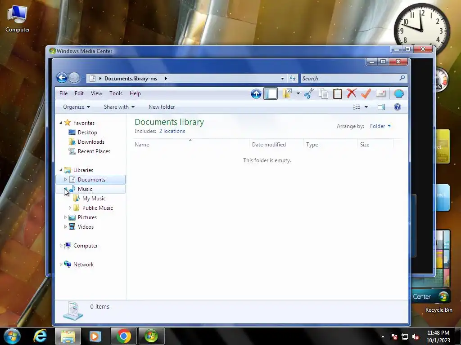Select Desktop in Favorites
The height and width of the screenshot is (345, 461).
[87, 133]
